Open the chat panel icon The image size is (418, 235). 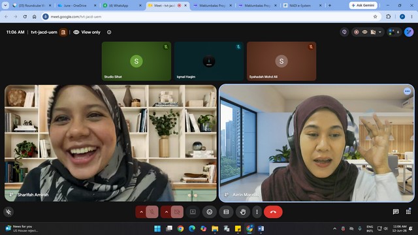(x=396, y=211)
